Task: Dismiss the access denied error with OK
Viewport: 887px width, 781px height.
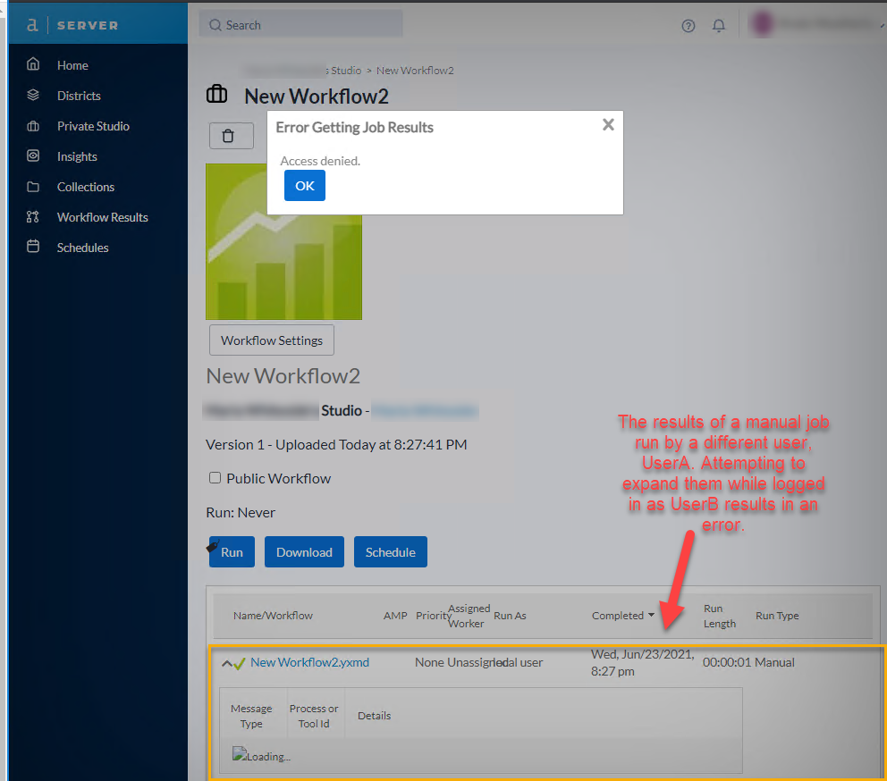Action: pos(304,185)
